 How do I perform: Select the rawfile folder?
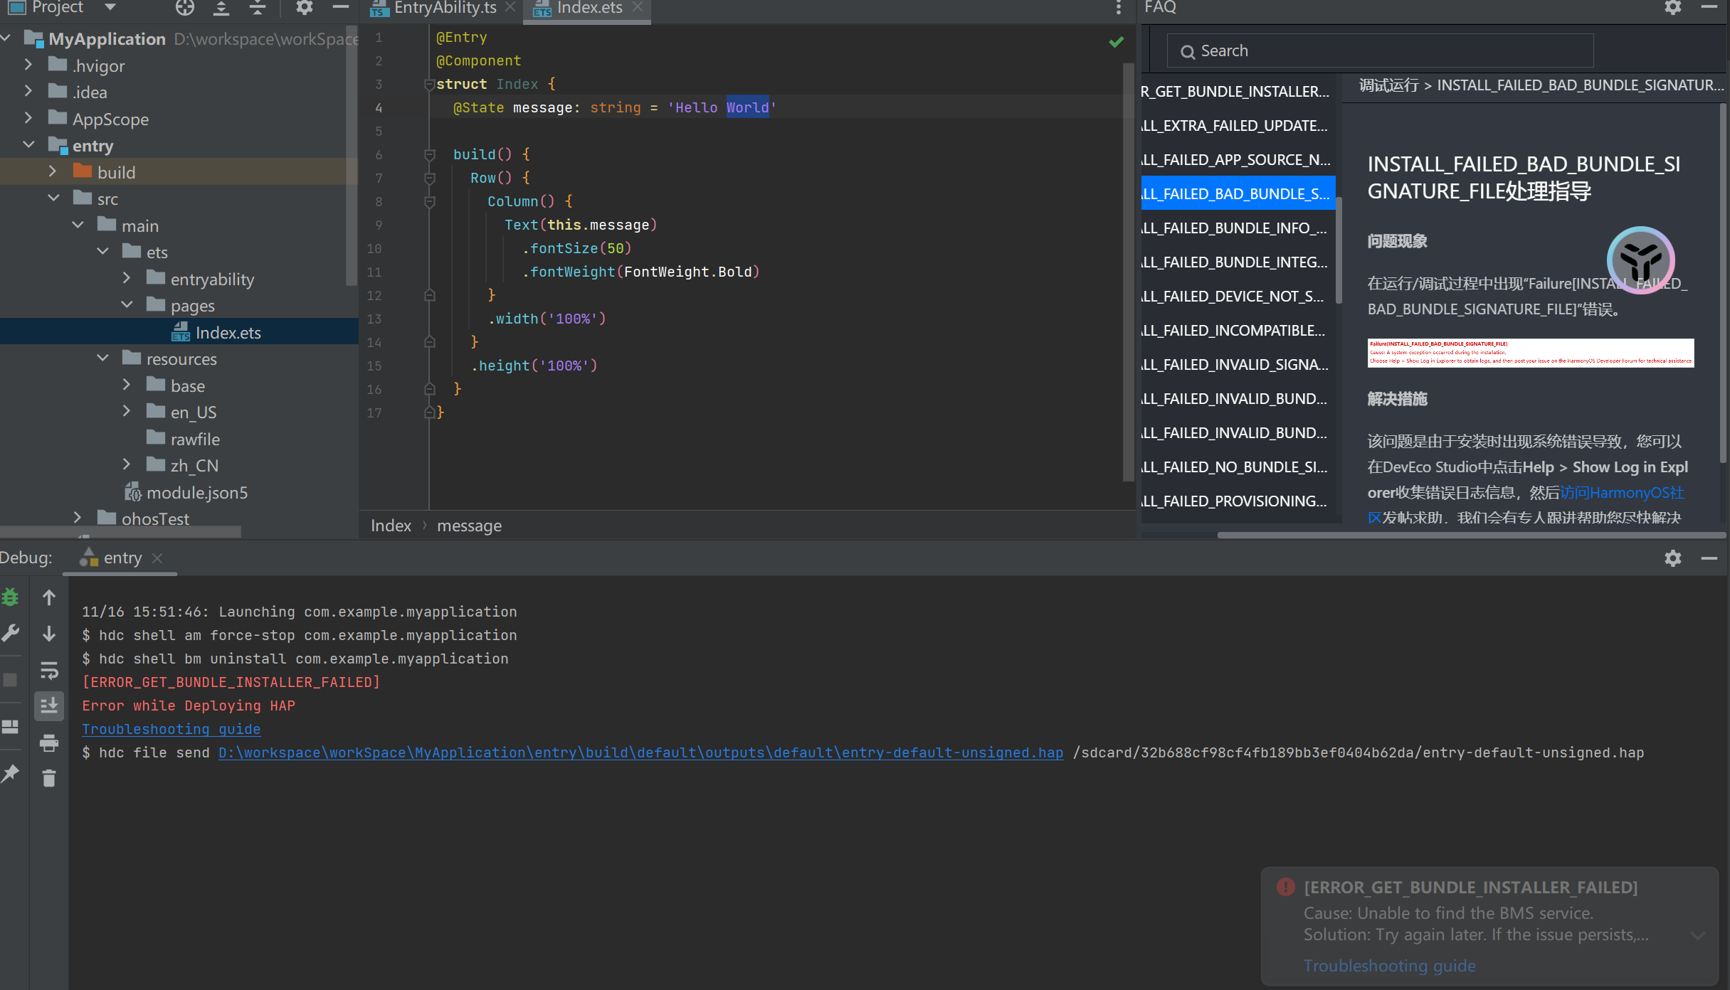coord(184,439)
